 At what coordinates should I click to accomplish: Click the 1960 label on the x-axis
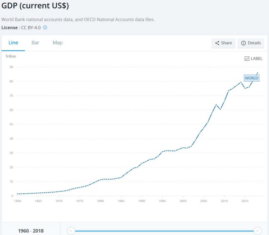[18, 201]
